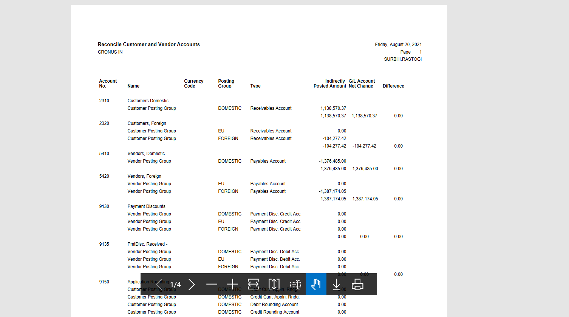Go back using the previous page chevron
This screenshot has width=569, height=317.
(159, 284)
